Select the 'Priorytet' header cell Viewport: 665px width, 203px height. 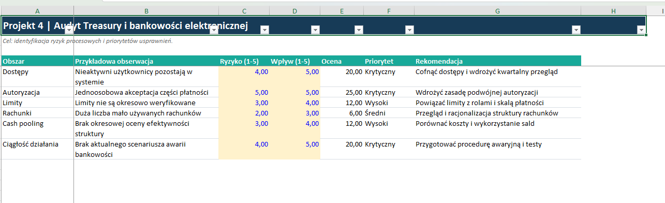pos(389,61)
